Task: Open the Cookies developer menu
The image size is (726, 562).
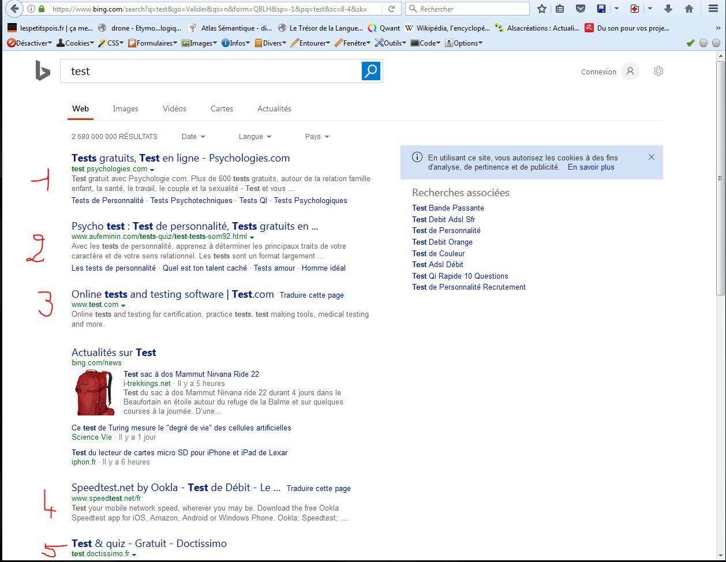Action: click(x=75, y=43)
